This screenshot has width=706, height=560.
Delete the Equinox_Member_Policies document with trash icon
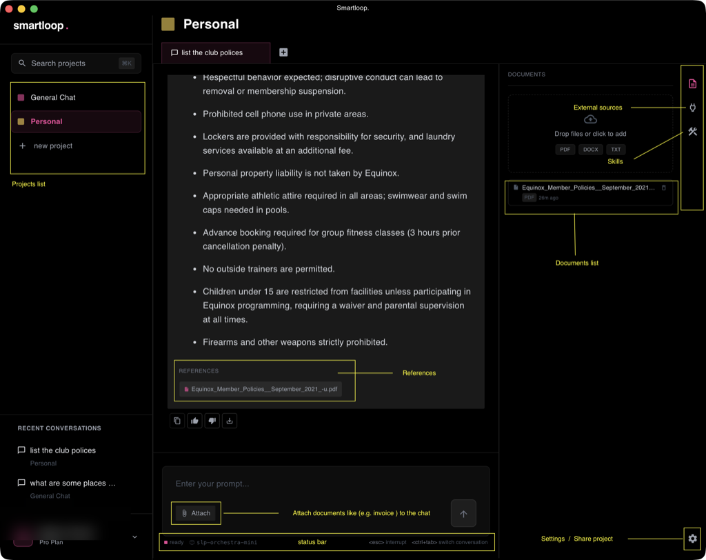664,188
